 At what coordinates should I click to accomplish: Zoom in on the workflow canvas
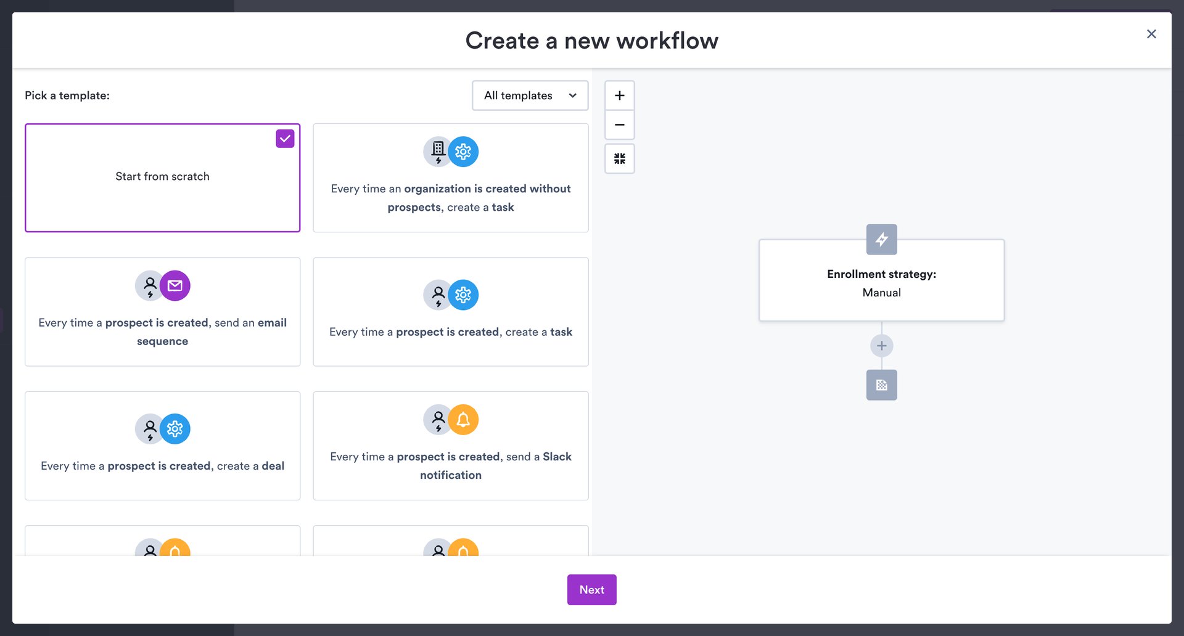pyautogui.click(x=619, y=95)
